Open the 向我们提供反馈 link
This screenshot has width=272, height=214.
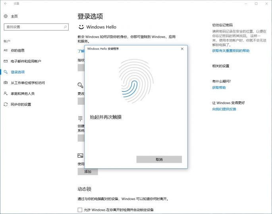tap(224, 109)
